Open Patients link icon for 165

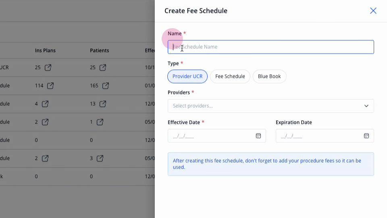point(105,86)
